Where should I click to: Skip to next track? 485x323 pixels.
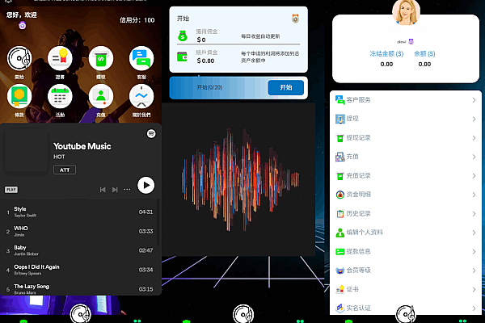point(115,190)
